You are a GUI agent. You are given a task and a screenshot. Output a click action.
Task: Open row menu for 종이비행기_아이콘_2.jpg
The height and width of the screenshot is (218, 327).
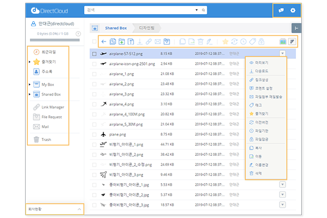click(282, 195)
